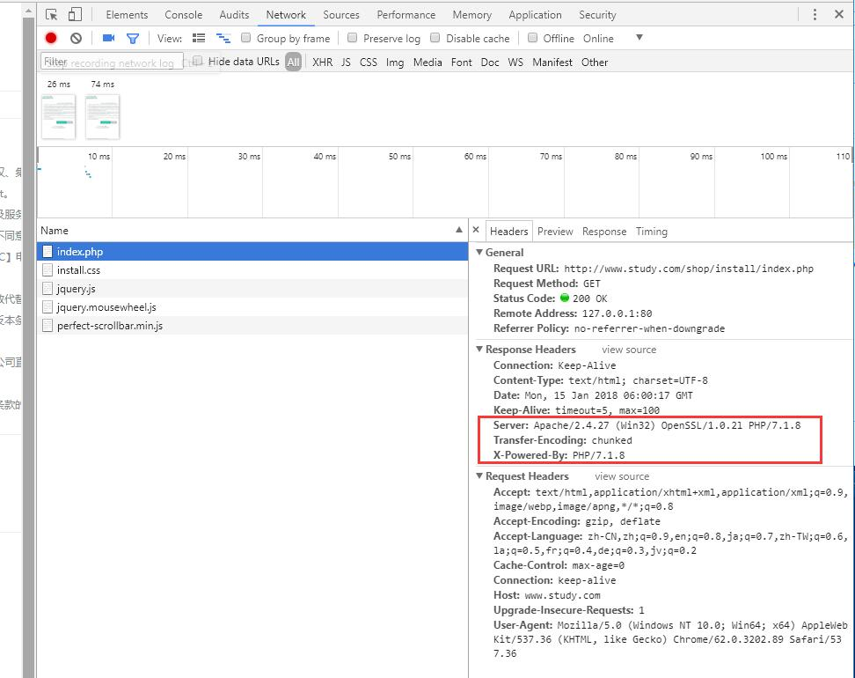Open the Console tab
This screenshot has width=855, height=678.
pyautogui.click(x=183, y=15)
